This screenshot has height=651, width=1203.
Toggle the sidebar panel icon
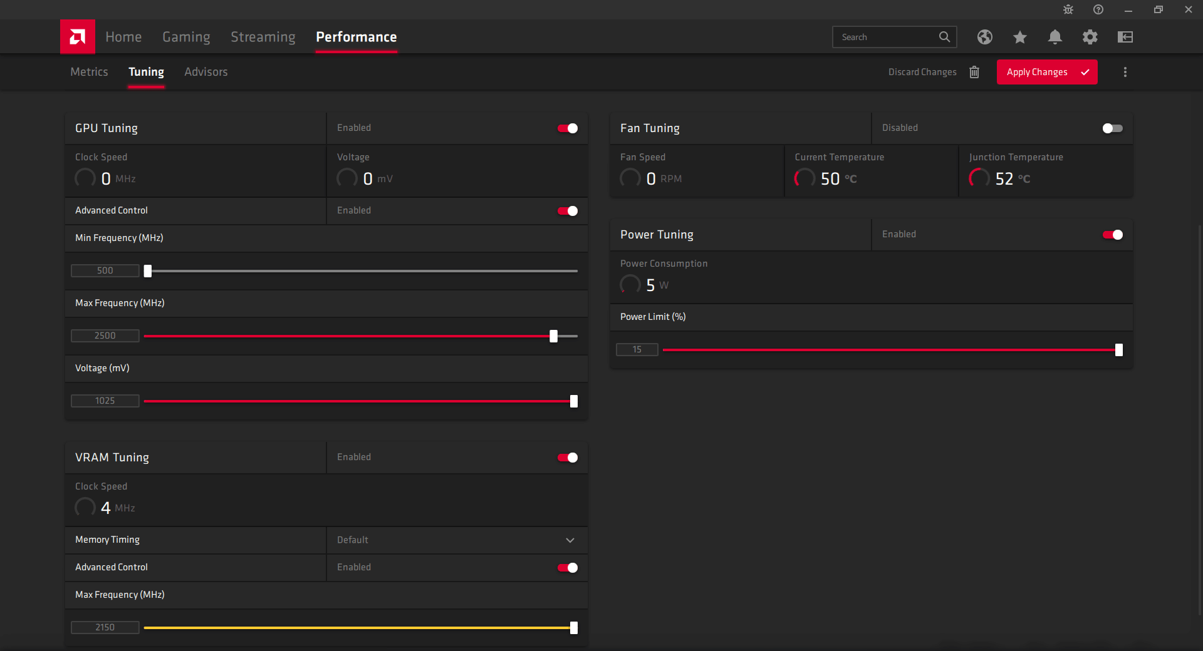click(x=1125, y=37)
